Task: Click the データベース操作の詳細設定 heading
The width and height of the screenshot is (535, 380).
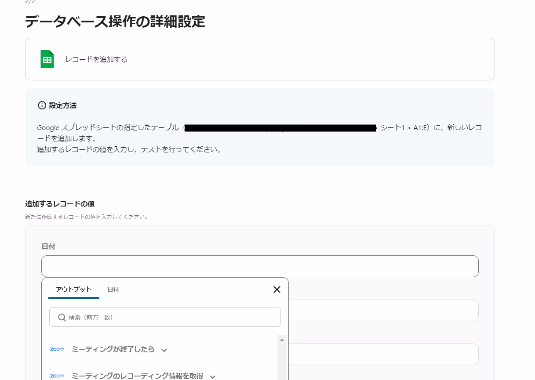Action: [x=115, y=21]
